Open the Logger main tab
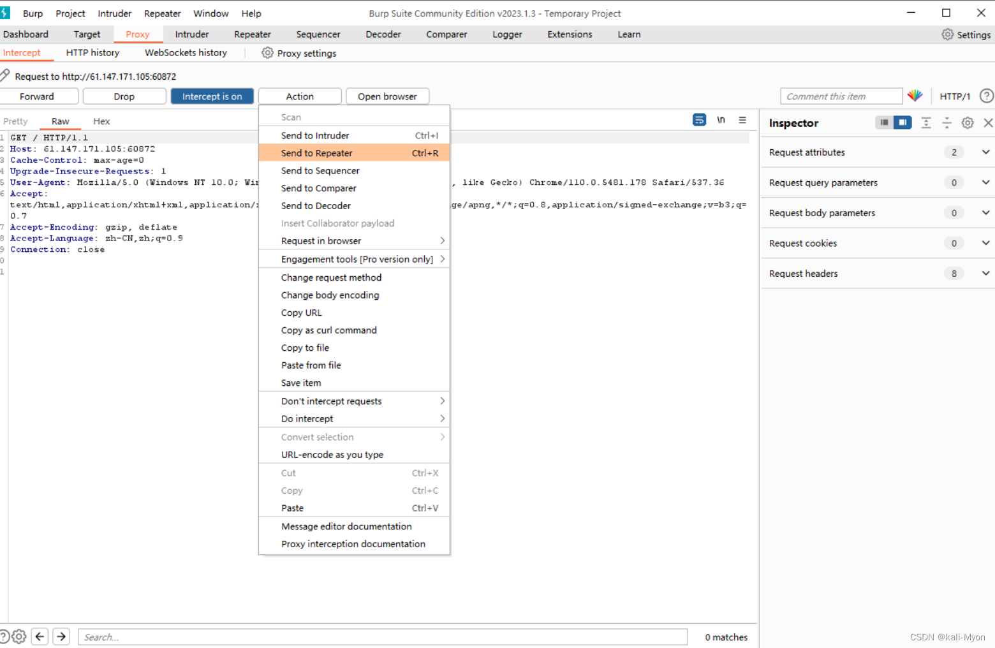This screenshot has height=648, width=995. 507,34
